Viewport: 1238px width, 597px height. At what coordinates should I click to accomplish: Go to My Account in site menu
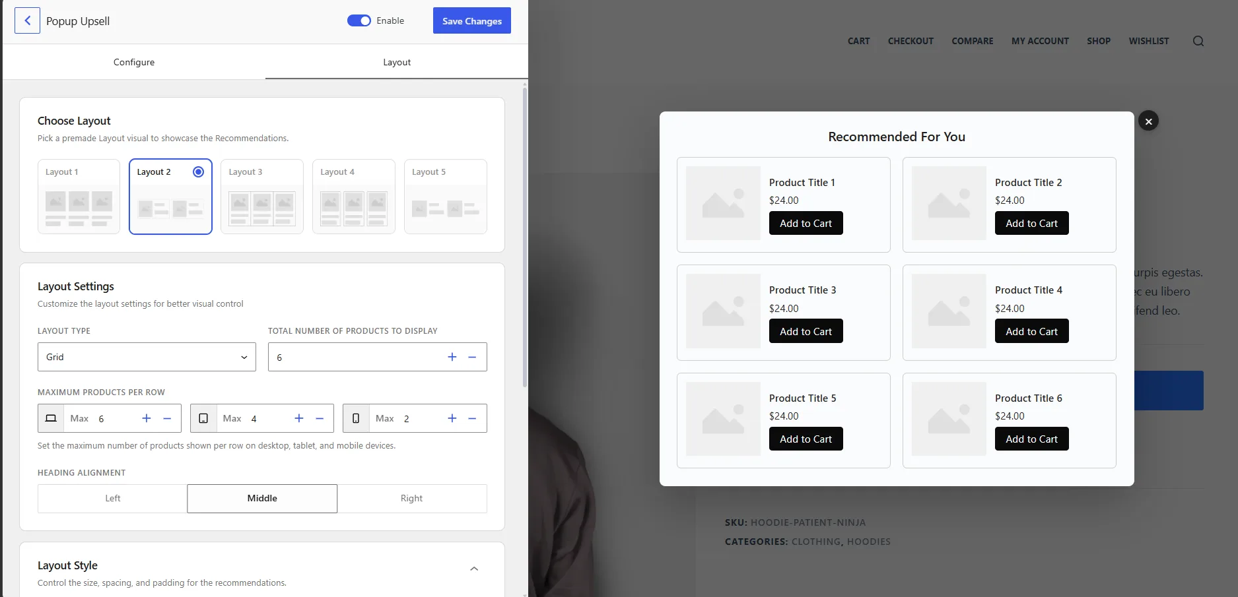coord(1040,41)
